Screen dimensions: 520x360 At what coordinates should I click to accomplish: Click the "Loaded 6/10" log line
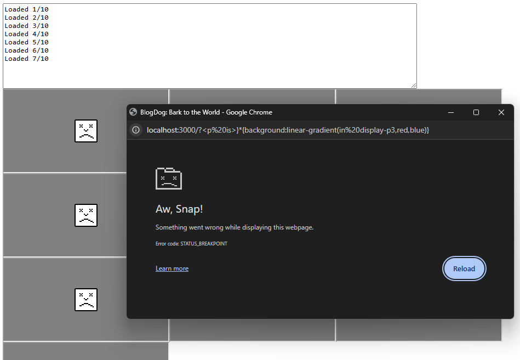26,50
